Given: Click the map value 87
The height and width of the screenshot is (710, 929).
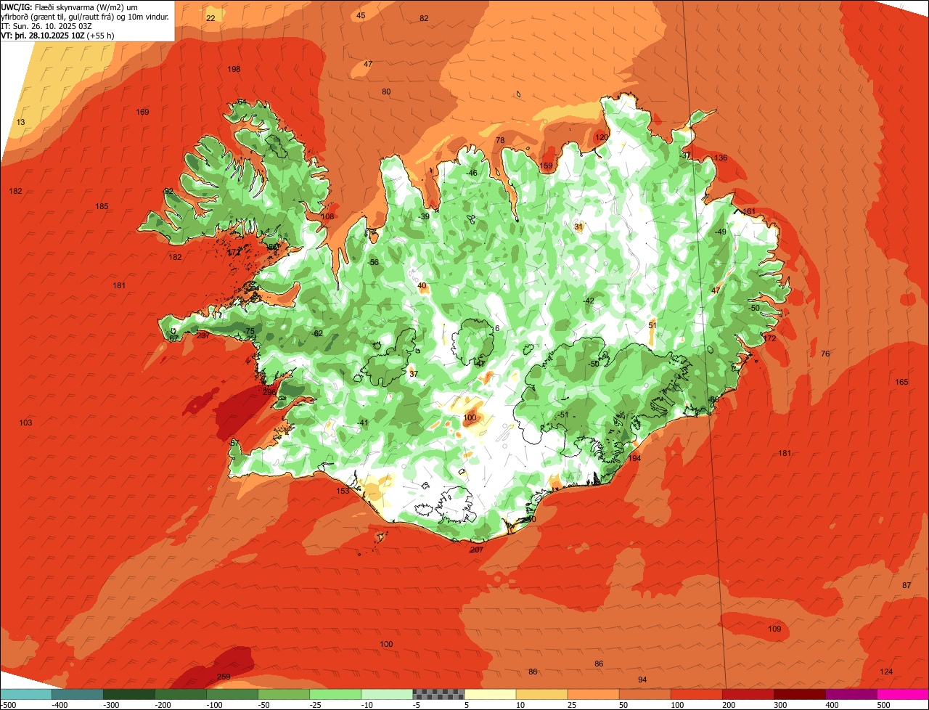Looking at the screenshot, I should click(x=907, y=585).
